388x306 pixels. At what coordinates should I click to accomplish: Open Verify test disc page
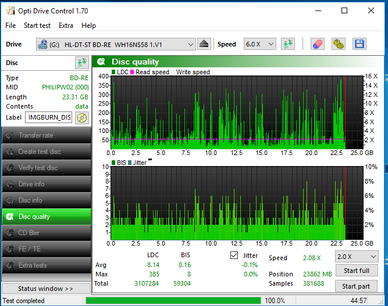tap(47, 168)
